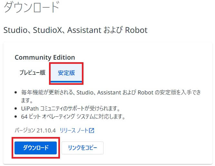Click the word Robot in the subtitle
The image size is (215, 166).
136,30
